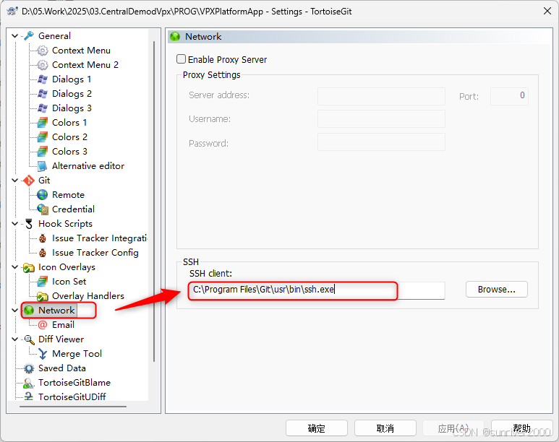Select the Dialogs 2 tree item
The width and height of the screenshot is (559, 442).
72,94
